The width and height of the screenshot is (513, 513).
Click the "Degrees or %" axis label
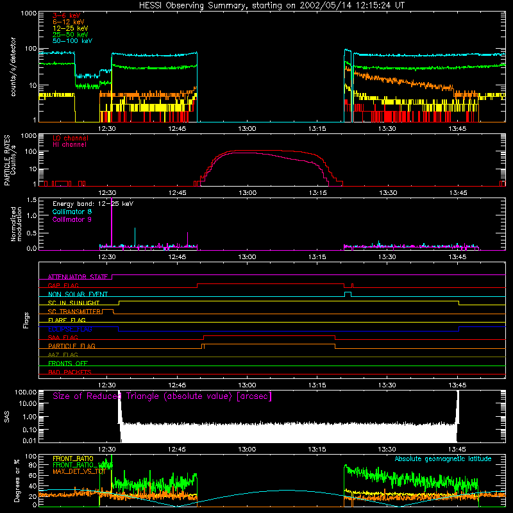pyautogui.click(x=17, y=480)
